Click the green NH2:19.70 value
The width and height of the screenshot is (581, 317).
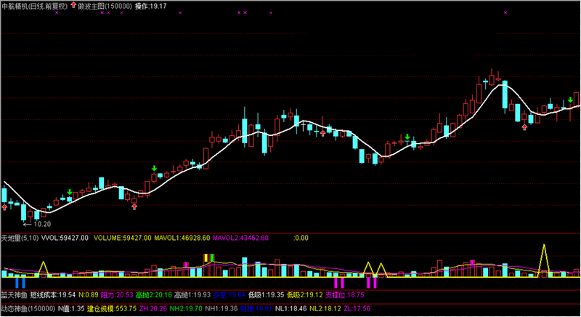(x=186, y=308)
